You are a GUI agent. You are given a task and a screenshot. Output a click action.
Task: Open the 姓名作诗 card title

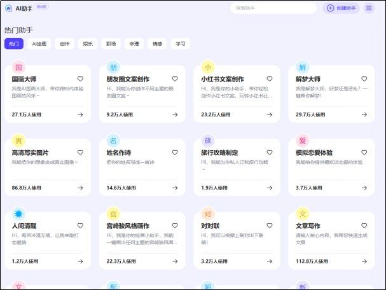coord(119,153)
